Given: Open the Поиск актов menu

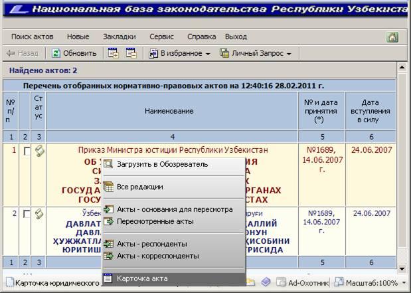Looking at the screenshot, I should pos(31,37).
